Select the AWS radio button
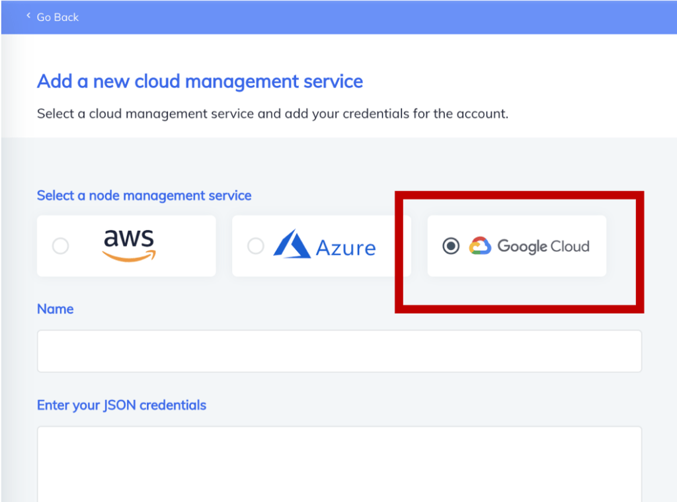The image size is (677, 502). tap(60, 245)
